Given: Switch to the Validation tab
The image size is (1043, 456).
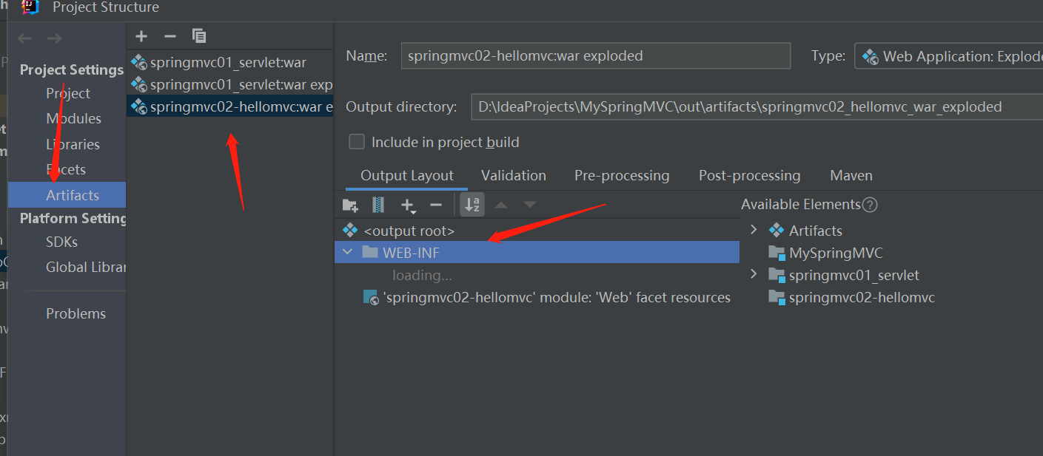Looking at the screenshot, I should click(x=513, y=176).
